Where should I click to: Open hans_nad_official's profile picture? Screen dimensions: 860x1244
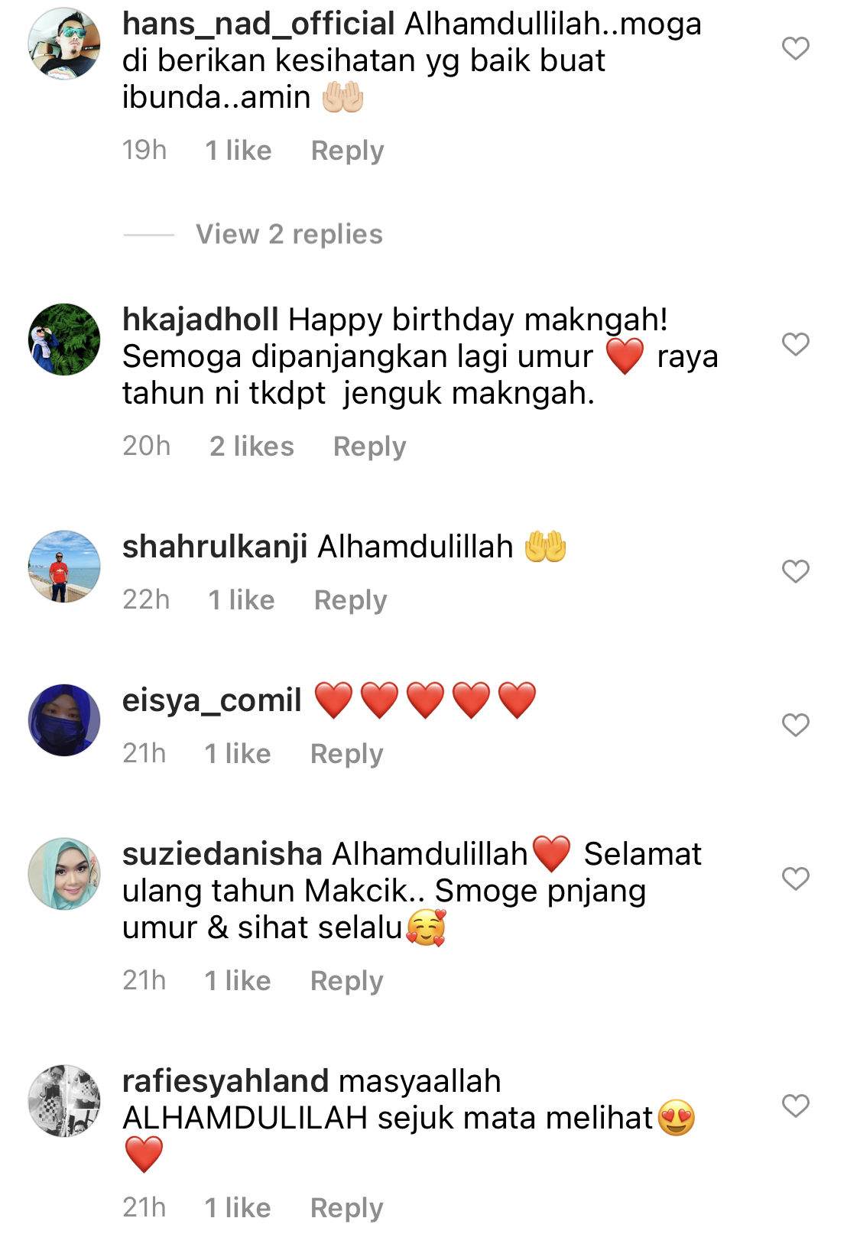(x=64, y=44)
